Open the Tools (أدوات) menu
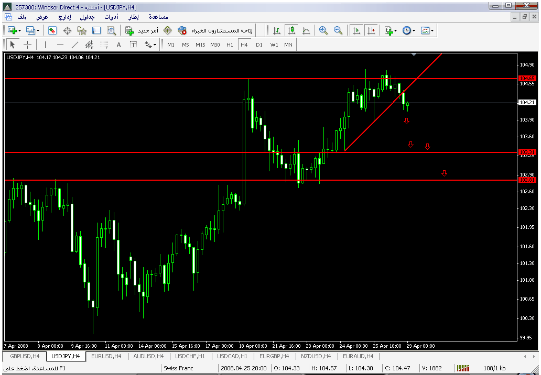The height and width of the screenshot is (375, 541). (112, 17)
